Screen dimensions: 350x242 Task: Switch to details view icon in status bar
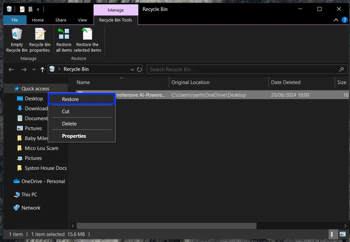coord(332,234)
